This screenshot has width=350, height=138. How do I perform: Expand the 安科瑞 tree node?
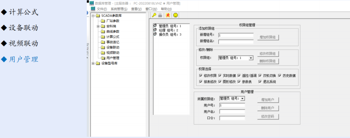pyautogui.click(x=98, y=26)
